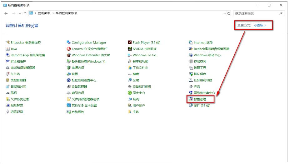289x164 pixels.
Task: Click 控制面板 in the address breadcrumb
Action: 44,13
